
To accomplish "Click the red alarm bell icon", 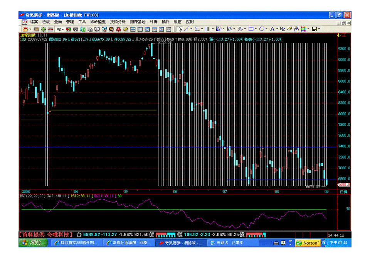I will click(x=118, y=29).
